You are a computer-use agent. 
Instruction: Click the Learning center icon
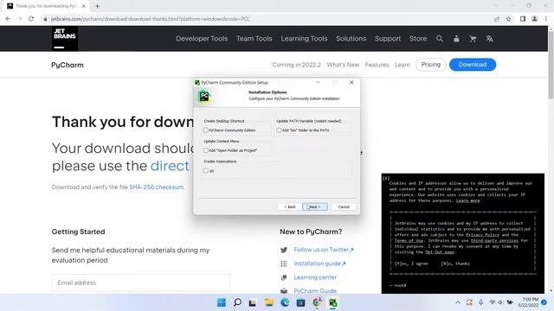(284, 277)
